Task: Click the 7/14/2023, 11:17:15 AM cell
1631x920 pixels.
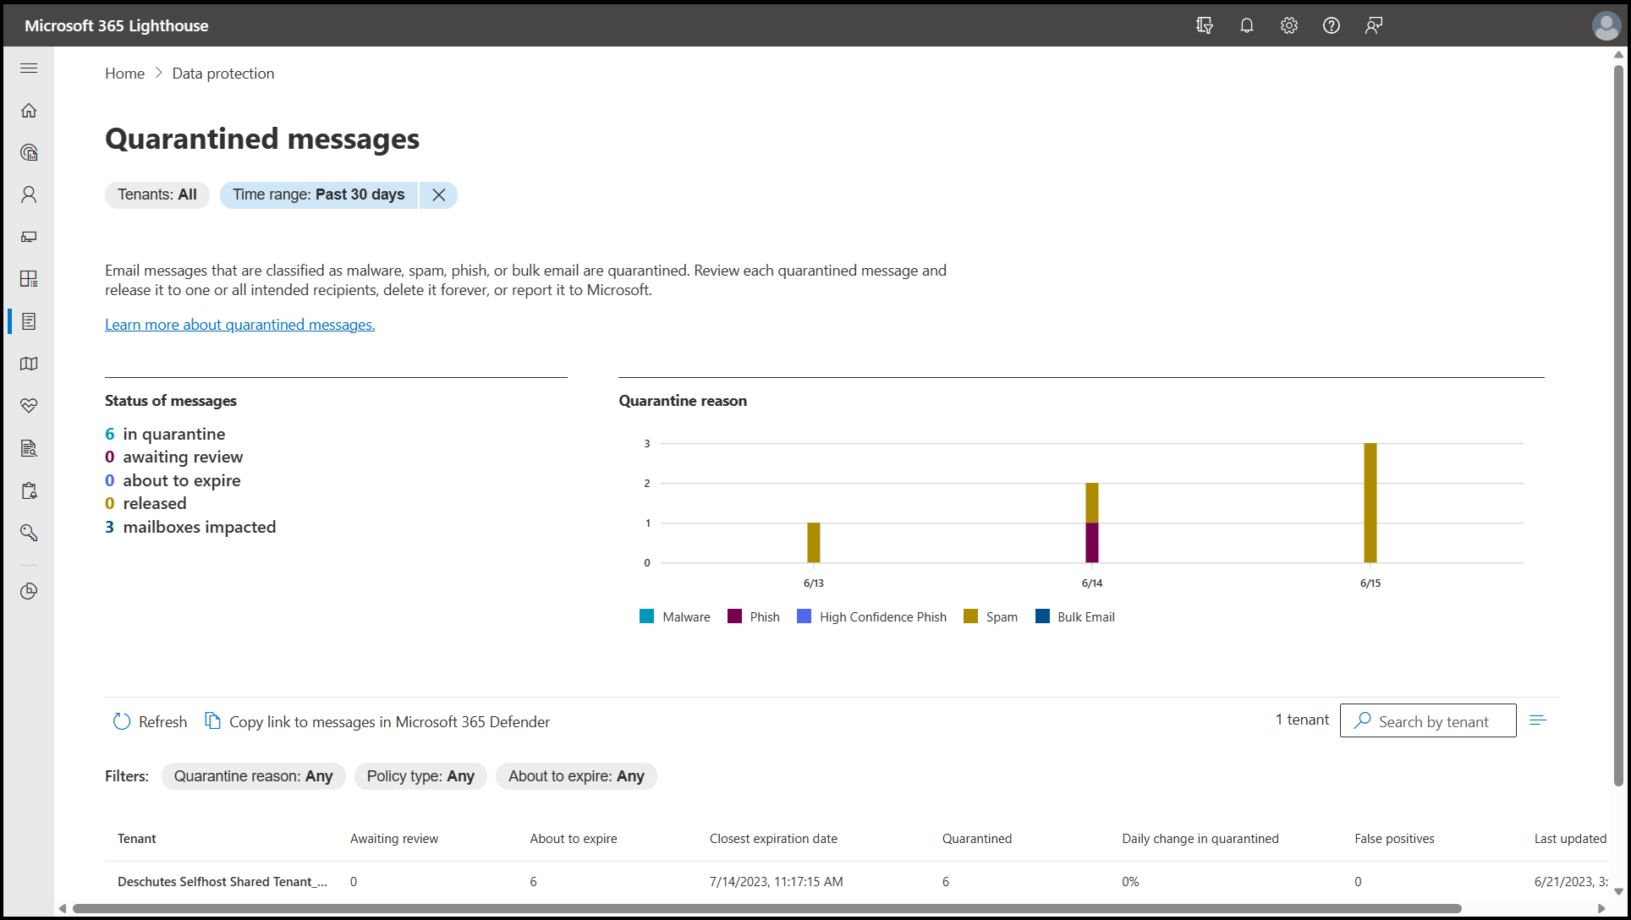Action: (x=777, y=881)
